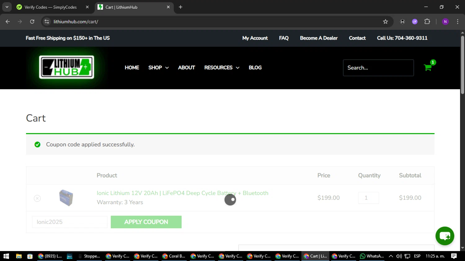Click the Fast Free Shipping on $150+ text

[x=68, y=38]
